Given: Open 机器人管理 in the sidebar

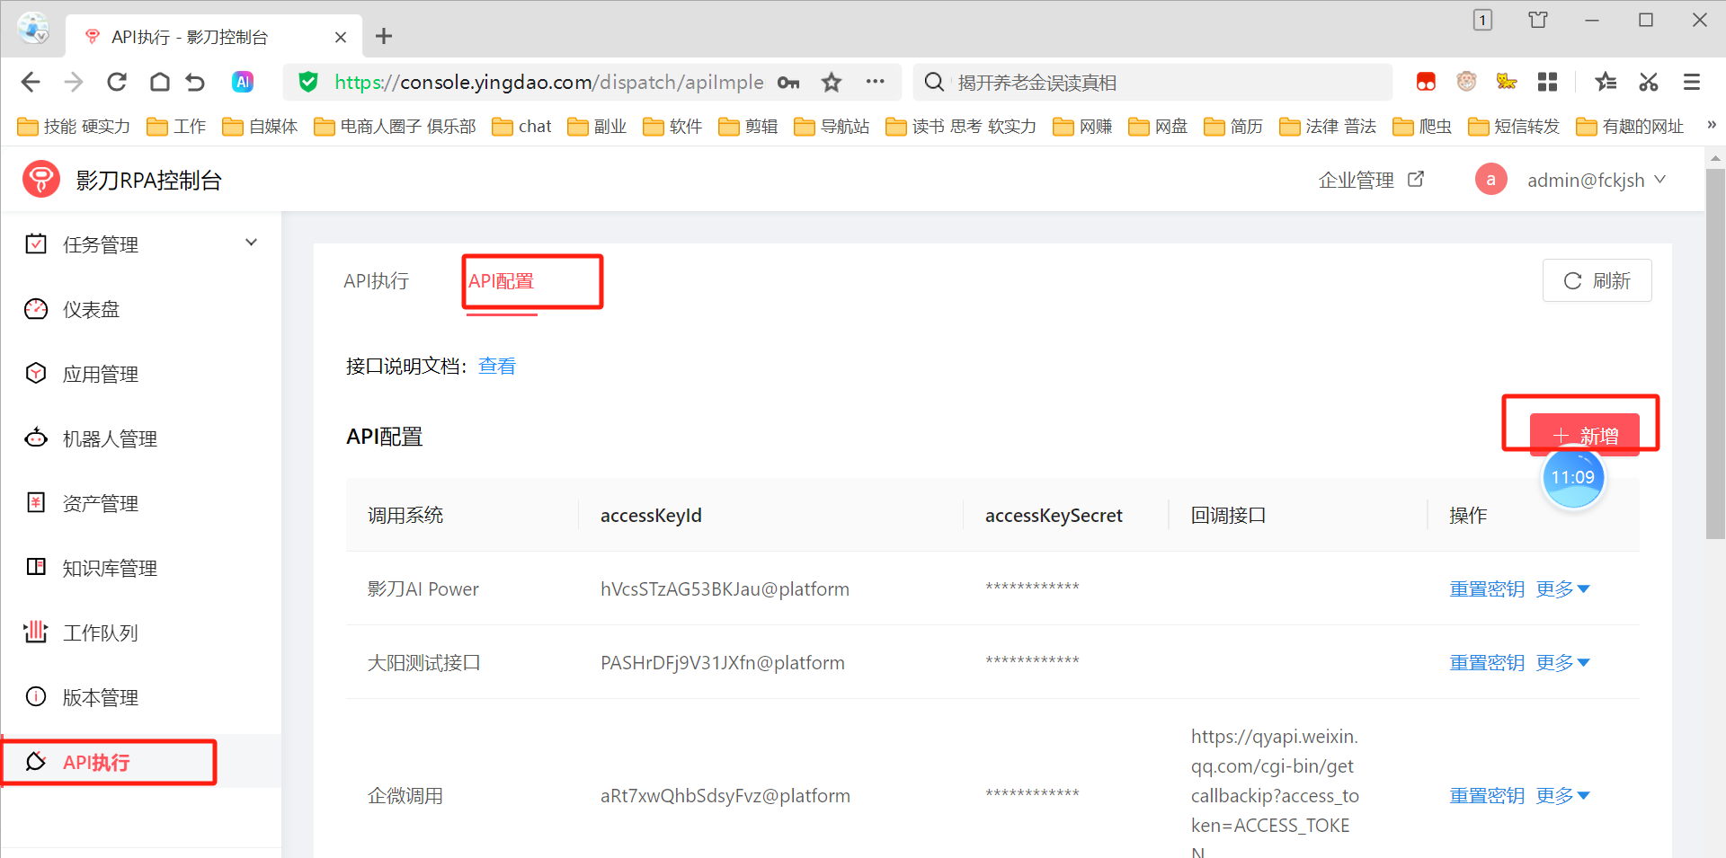Looking at the screenshot, I should coord(142,438).
